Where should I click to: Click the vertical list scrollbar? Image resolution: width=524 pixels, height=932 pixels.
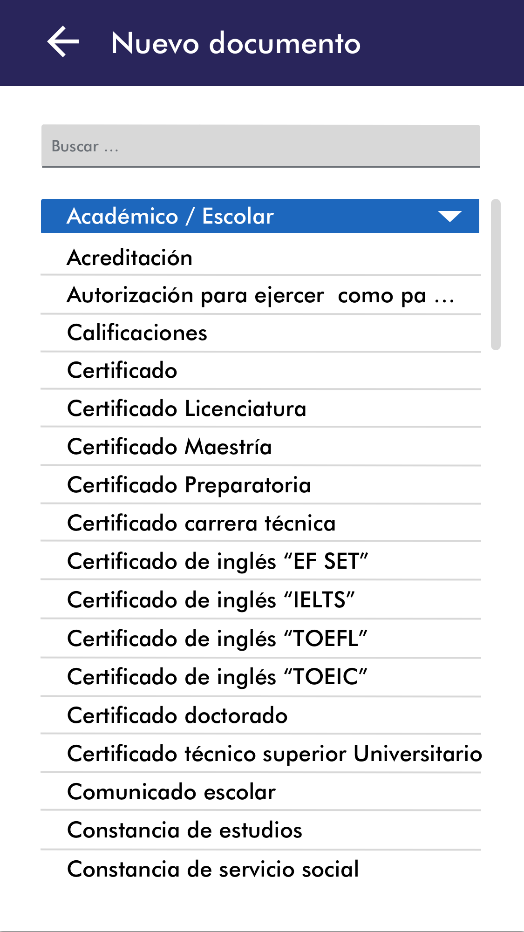496,274
